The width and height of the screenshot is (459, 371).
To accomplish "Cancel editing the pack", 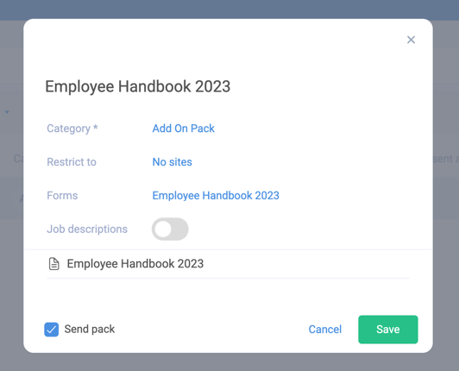I will (325, 330).
